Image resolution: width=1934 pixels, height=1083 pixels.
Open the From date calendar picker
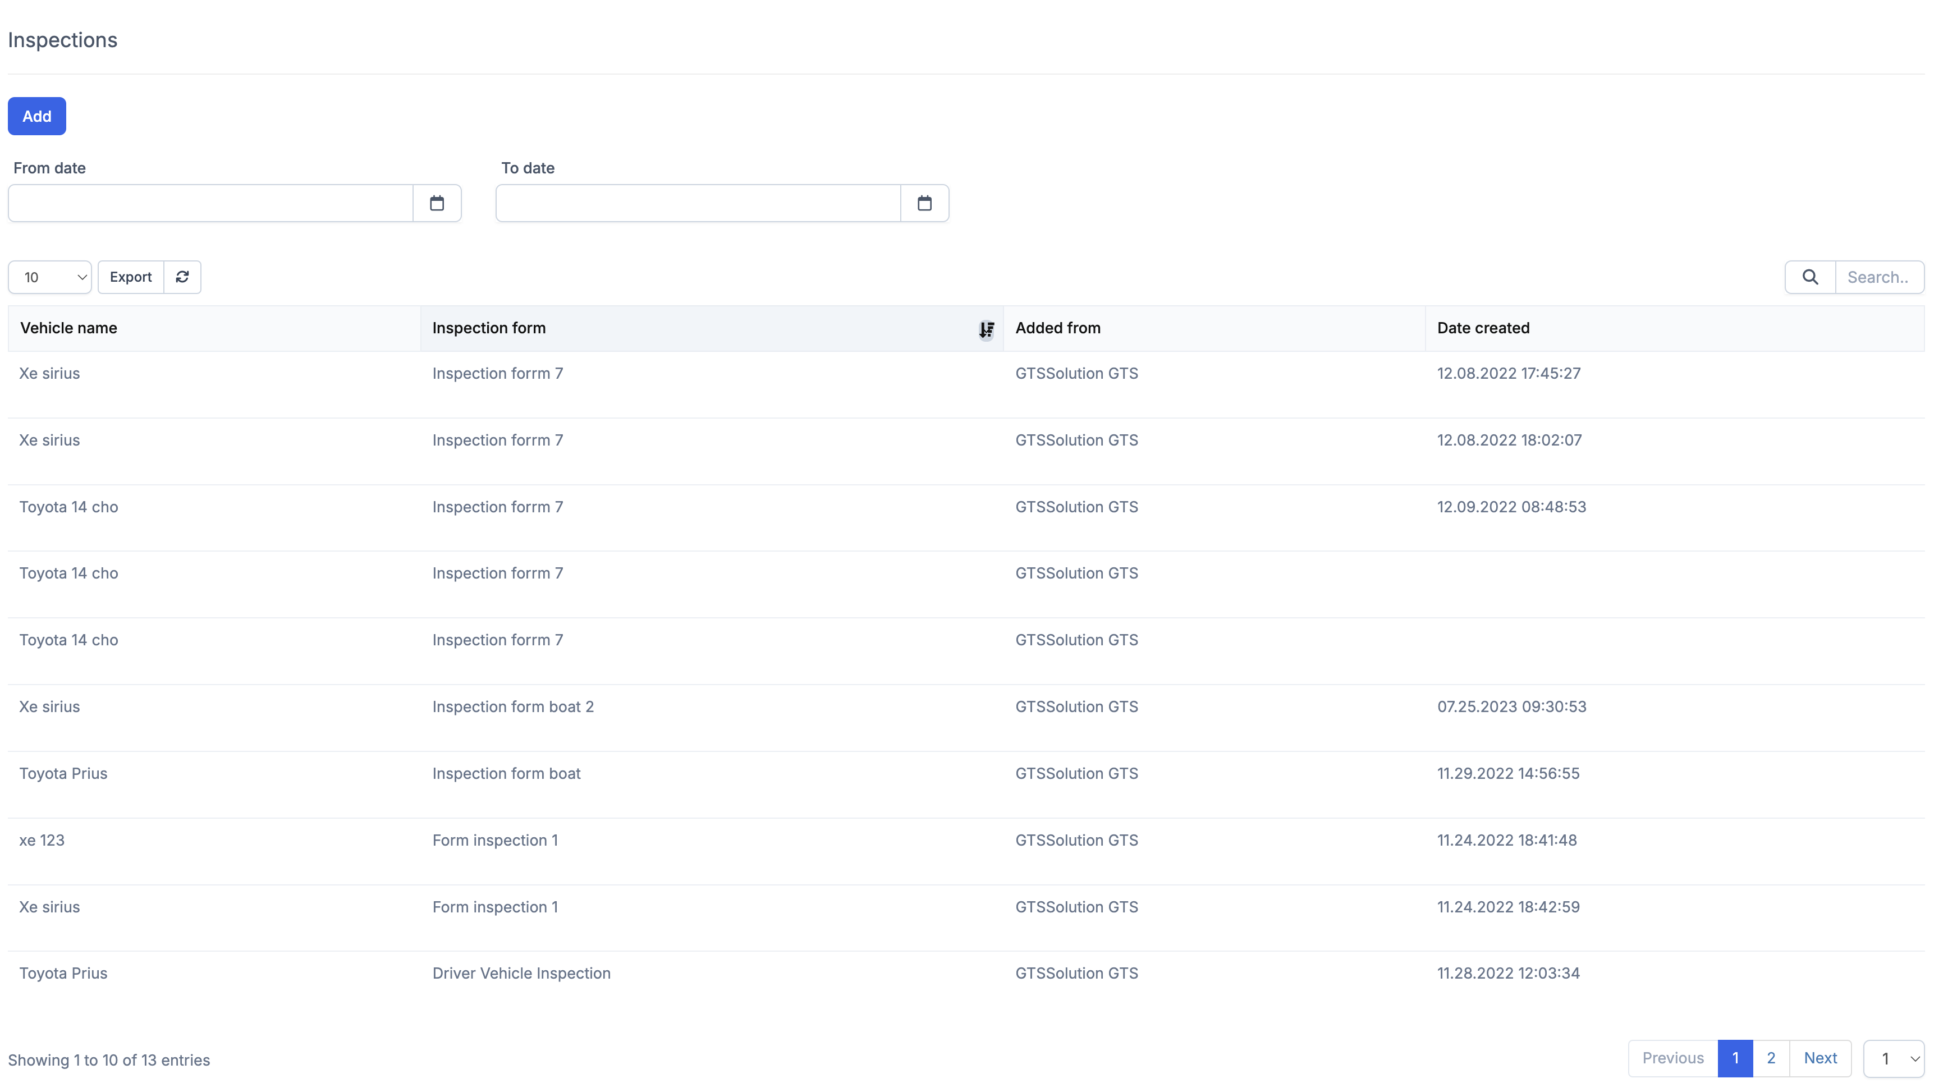pyautogui.click(x=436, y=203)
